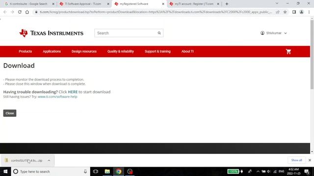Screen dimensions: 314x176
Task: Open a new browser tab
Action: 227,4
